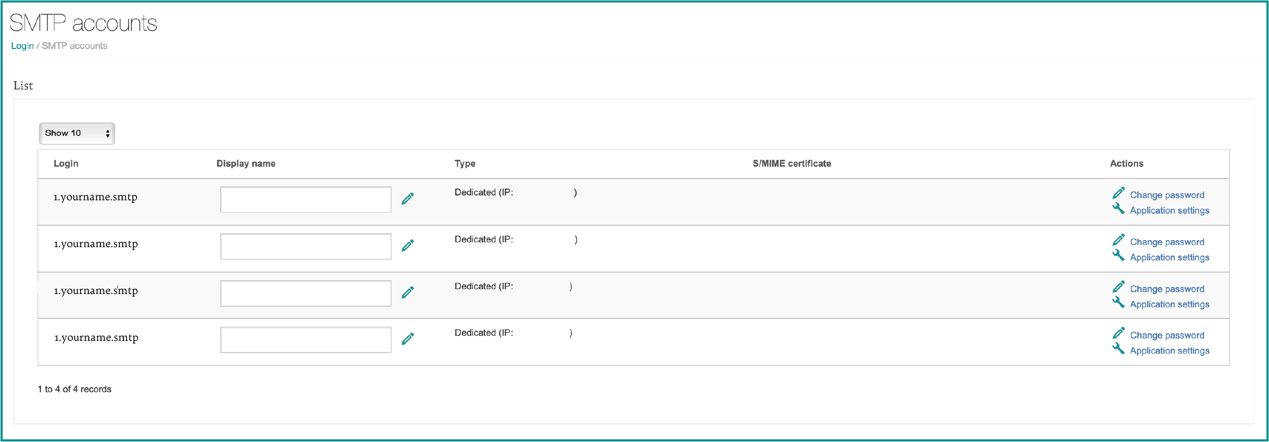The image size is (1269, 442).
Task: Focus the third row display name field
Action: coord(306,293)
